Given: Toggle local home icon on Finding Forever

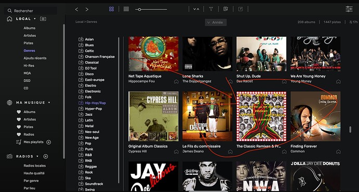Looking at the screenshot, I should (x=338, y=152).
